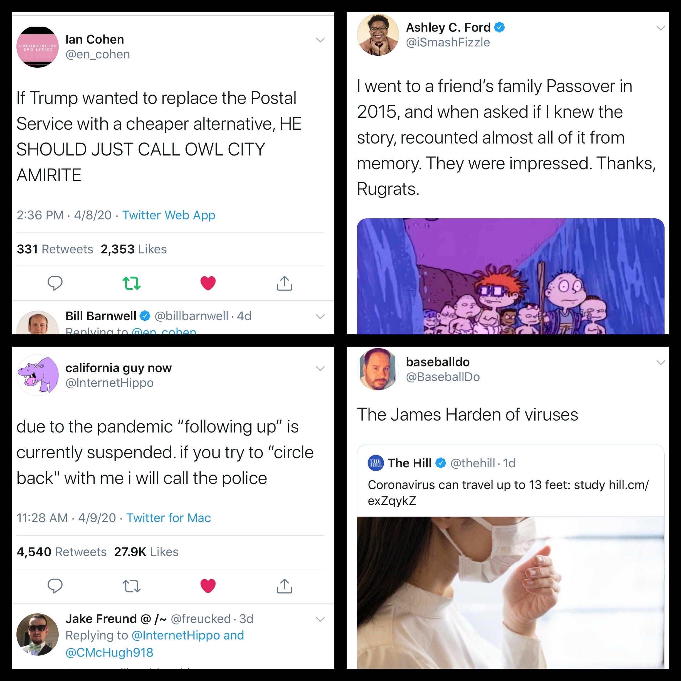The width and height of the screenshot is (681, 681).
Task: Open baseballdo's profile avatar
Action: tap(378, 369)
